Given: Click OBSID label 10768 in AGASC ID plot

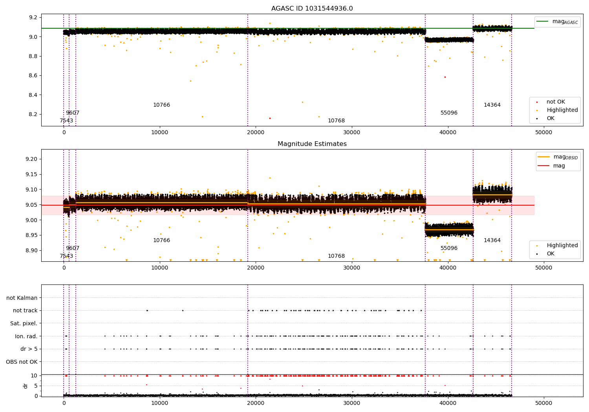Looking at the screenshot, I should pos(337,121).
